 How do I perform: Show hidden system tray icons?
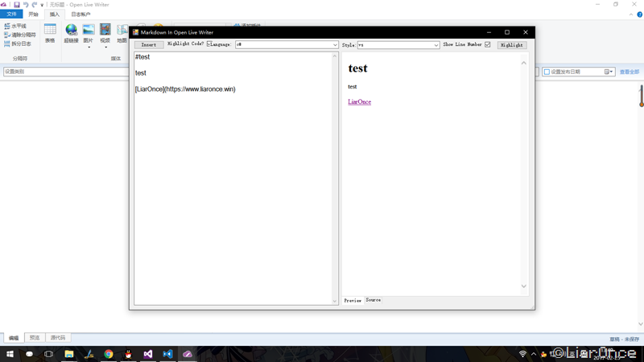coord(533,354)
